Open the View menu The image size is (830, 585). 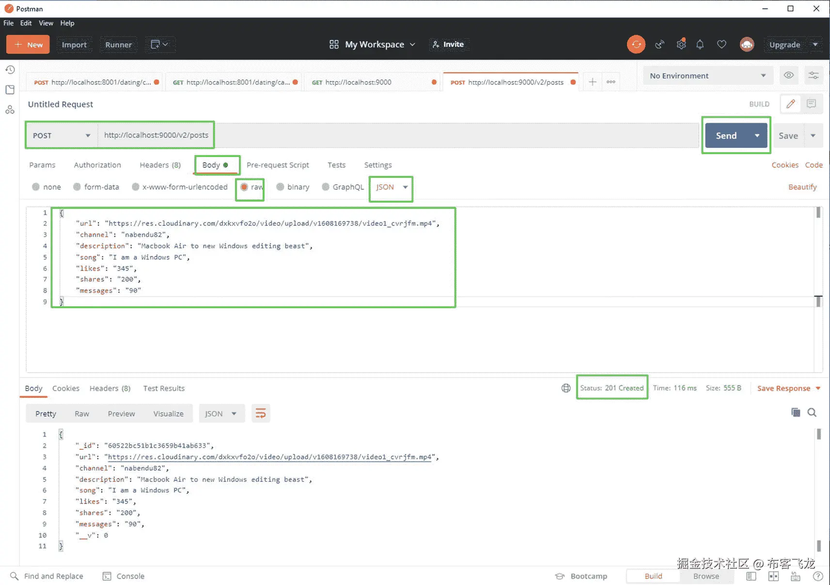[46, 23]
